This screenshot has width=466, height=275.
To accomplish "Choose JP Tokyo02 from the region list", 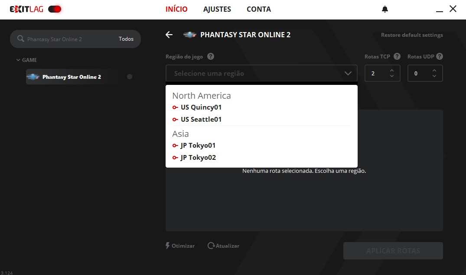I will coord(198,158).
